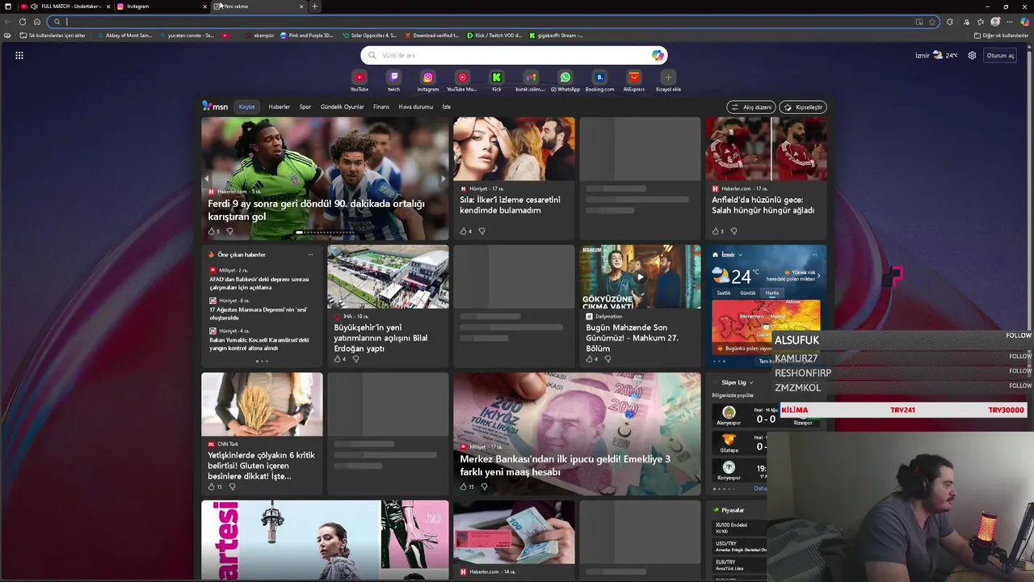The height and width of the screenshot is (582, 1034).
Task: Select the Gündelik Oyunlar tab
Action: coord(343,107)
